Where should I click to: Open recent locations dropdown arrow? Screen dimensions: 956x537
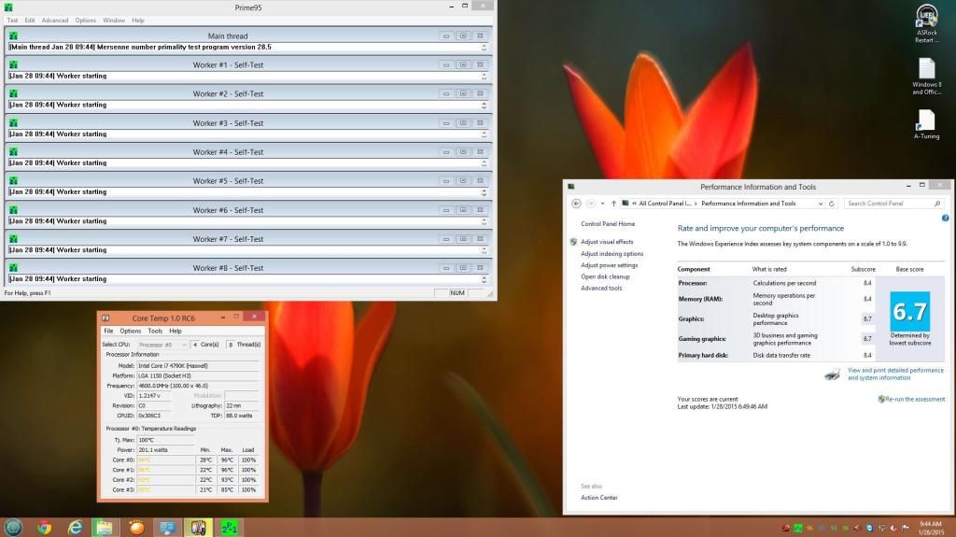click(x=602, y=204)
